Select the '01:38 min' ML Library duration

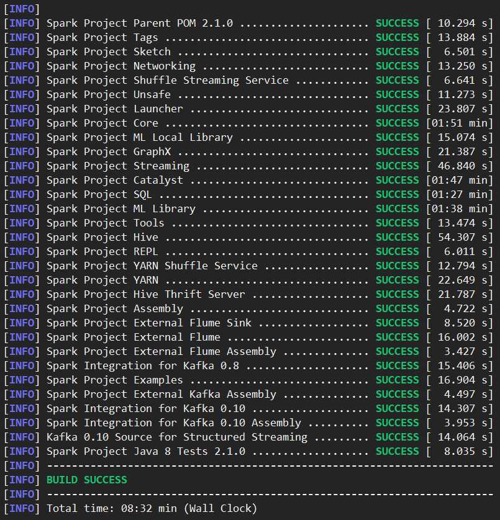[x=460, y=209]
